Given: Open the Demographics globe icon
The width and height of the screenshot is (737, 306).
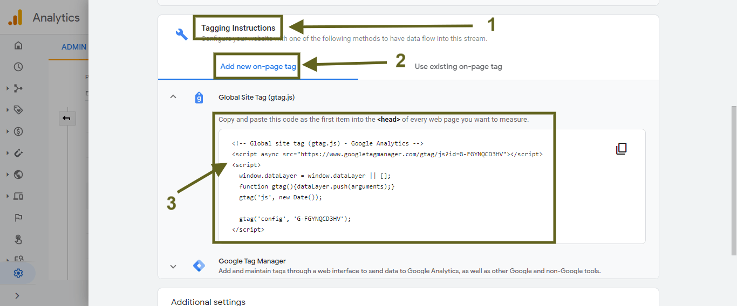Looking at the screenshot, I should pyautogui.click(x=18, y=175).
